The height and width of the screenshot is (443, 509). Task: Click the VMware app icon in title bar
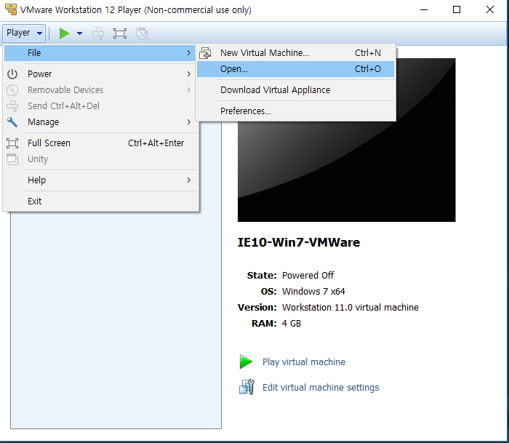[x=11, y=9]
